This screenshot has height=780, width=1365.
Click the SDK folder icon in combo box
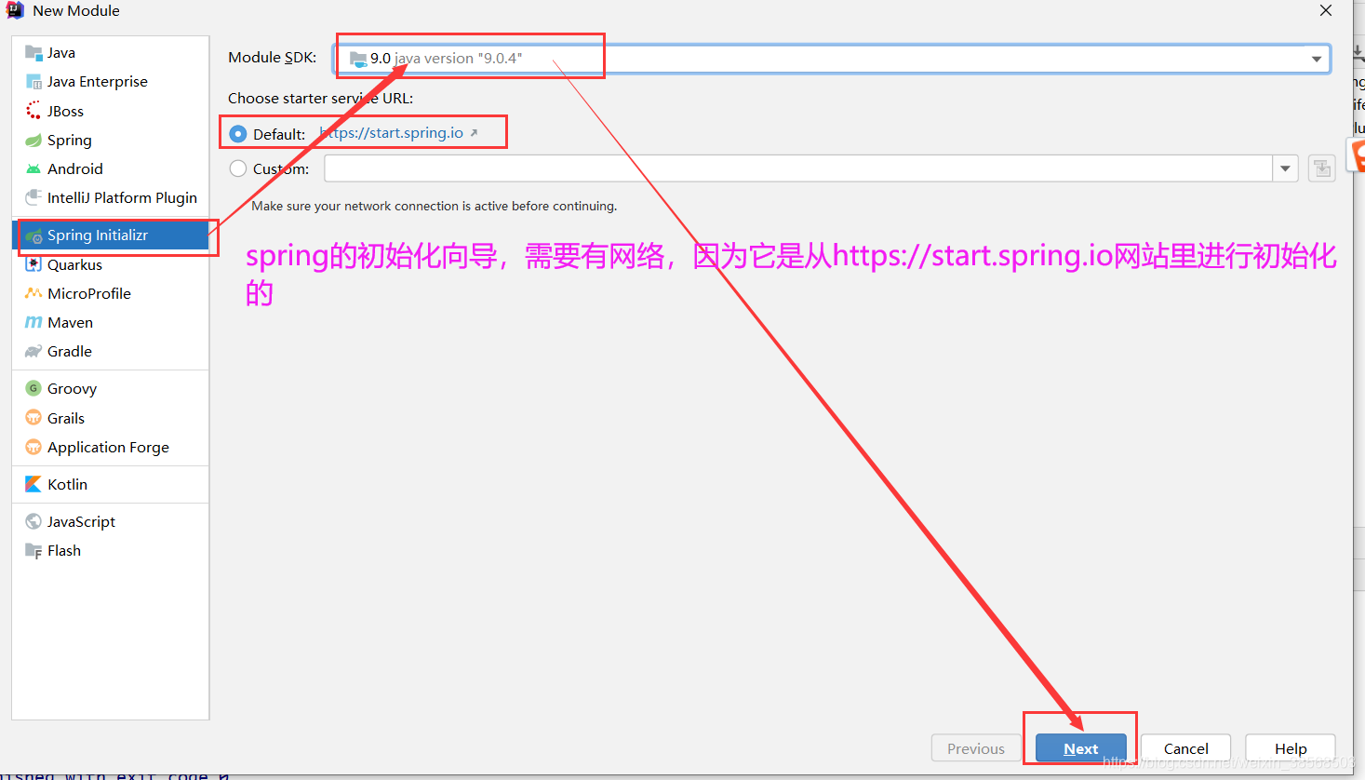(358, 59)
